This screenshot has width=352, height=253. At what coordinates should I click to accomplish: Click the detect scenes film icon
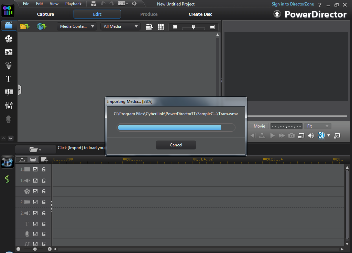pos(149,27)
